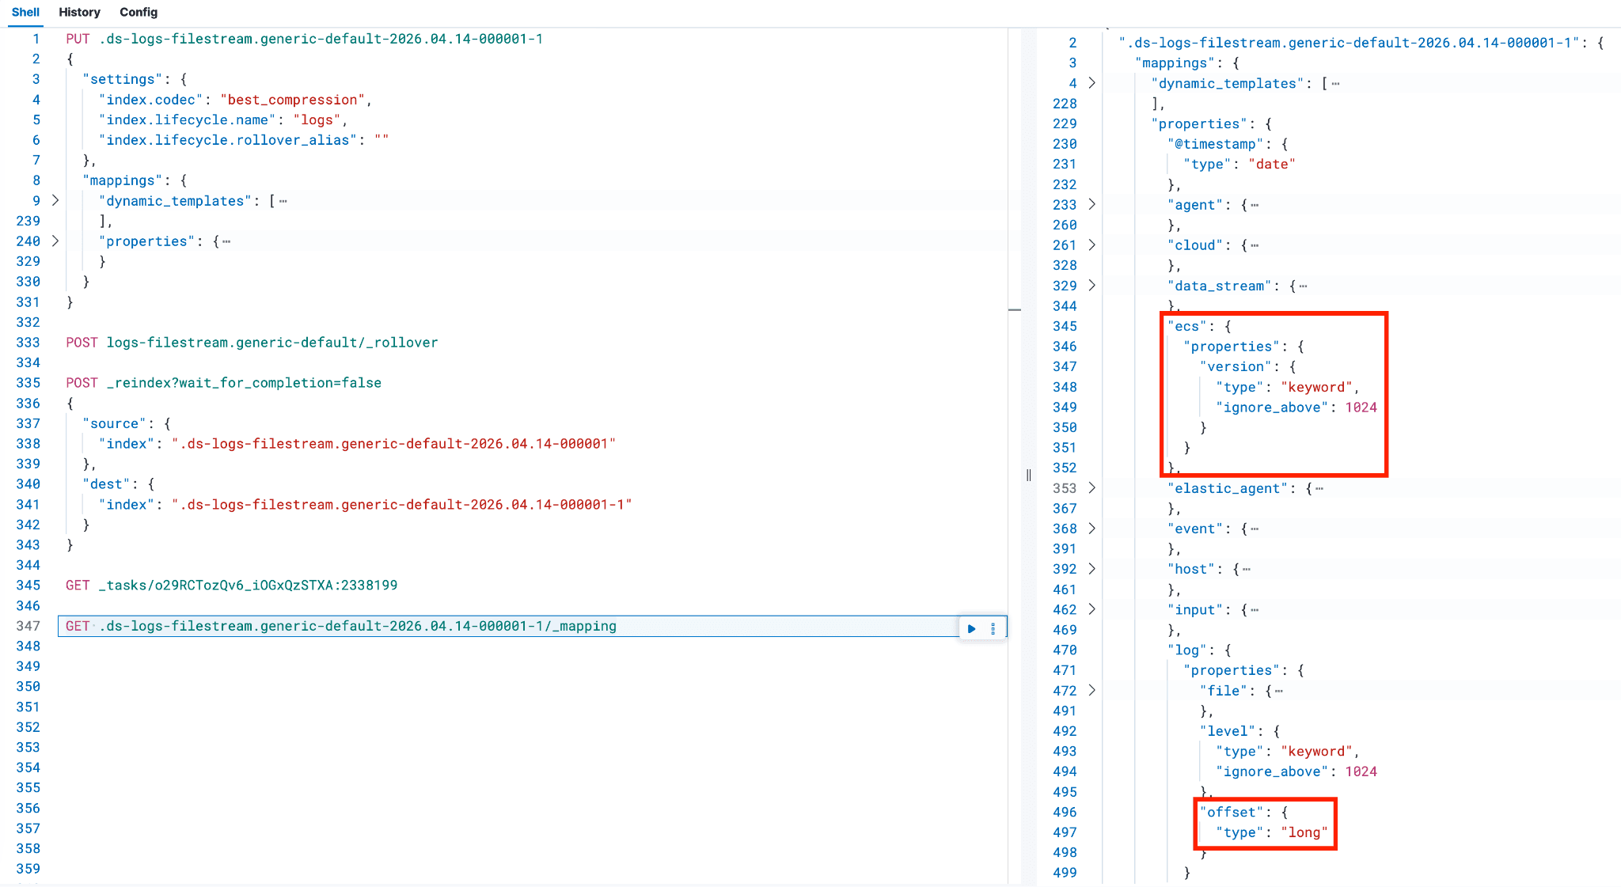The width and height of the screenshot is (1621, 887).
Task: Unfold the log file properties
Action: pyautogui.click(x=1092, y=691)
